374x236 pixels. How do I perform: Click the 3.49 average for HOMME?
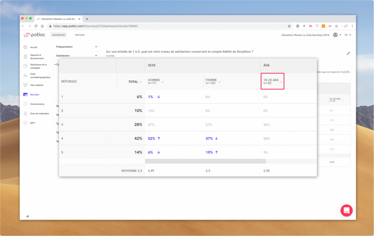151,171
